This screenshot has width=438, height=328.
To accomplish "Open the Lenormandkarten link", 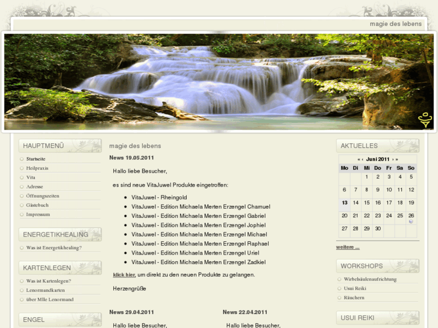I will [x=46, y=290].
